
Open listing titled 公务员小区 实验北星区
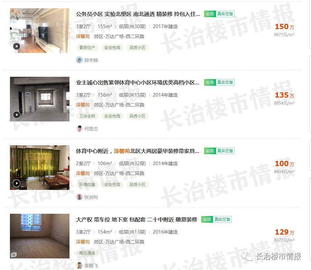[138, 14]
